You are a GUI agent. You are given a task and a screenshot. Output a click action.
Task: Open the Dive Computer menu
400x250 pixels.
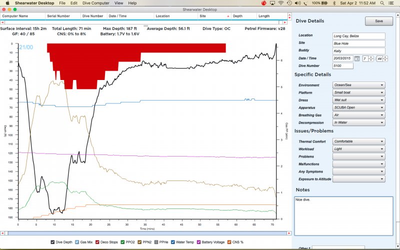click(96, 3)
